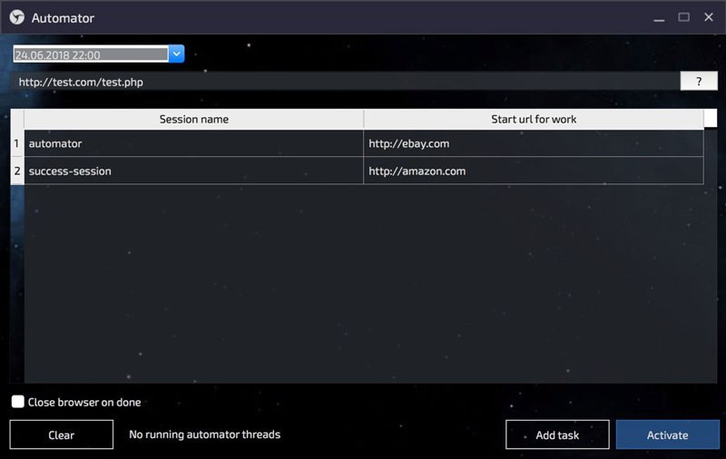This screenshot has height=459, width=726.
Task: Click the Clear button
Action: pyautogui.click(x=61, y=435)
